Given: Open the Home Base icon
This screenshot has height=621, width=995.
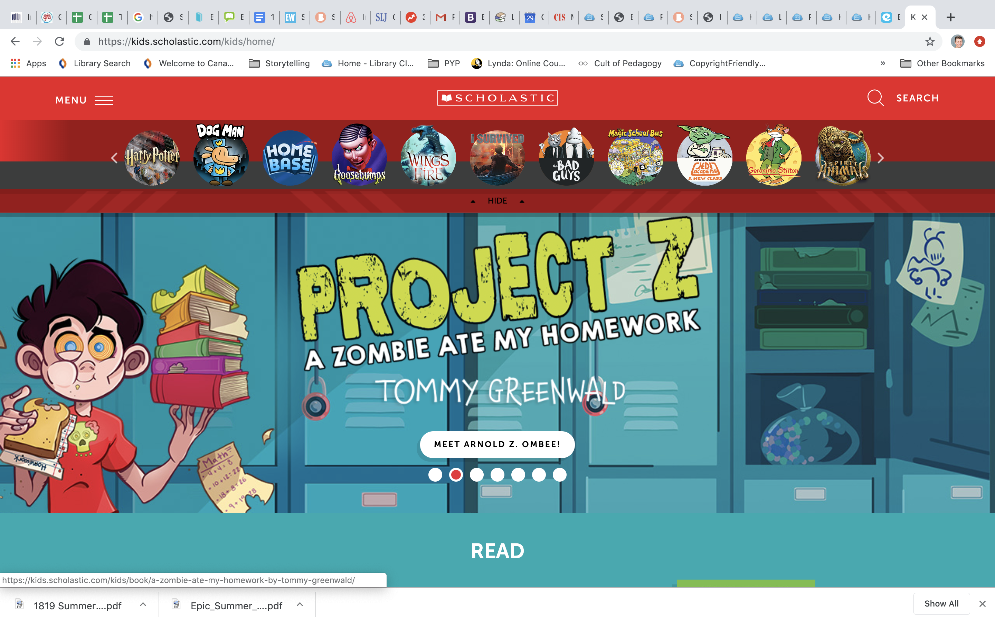Looking at the screenshot, I should [290, 158].
